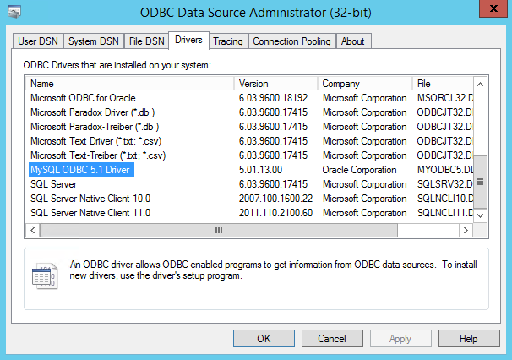512x360 pixels.
Task: Click the Version column header
Action: tap(275, 84)
